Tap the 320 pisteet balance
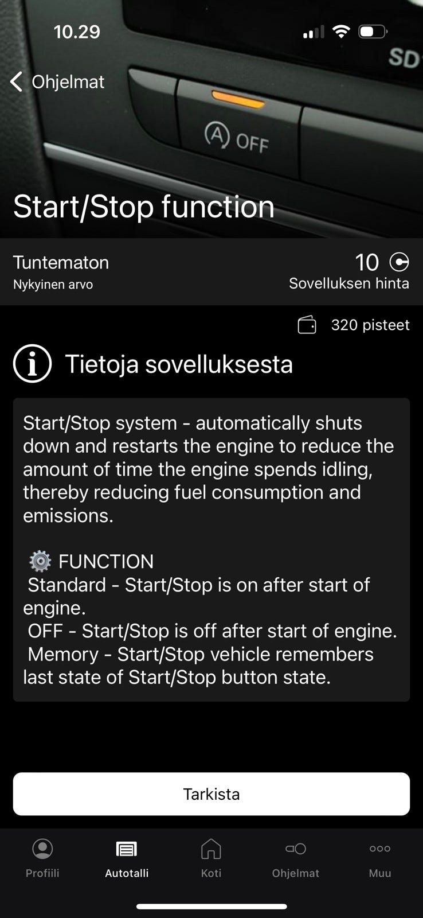 click(370, 325)
